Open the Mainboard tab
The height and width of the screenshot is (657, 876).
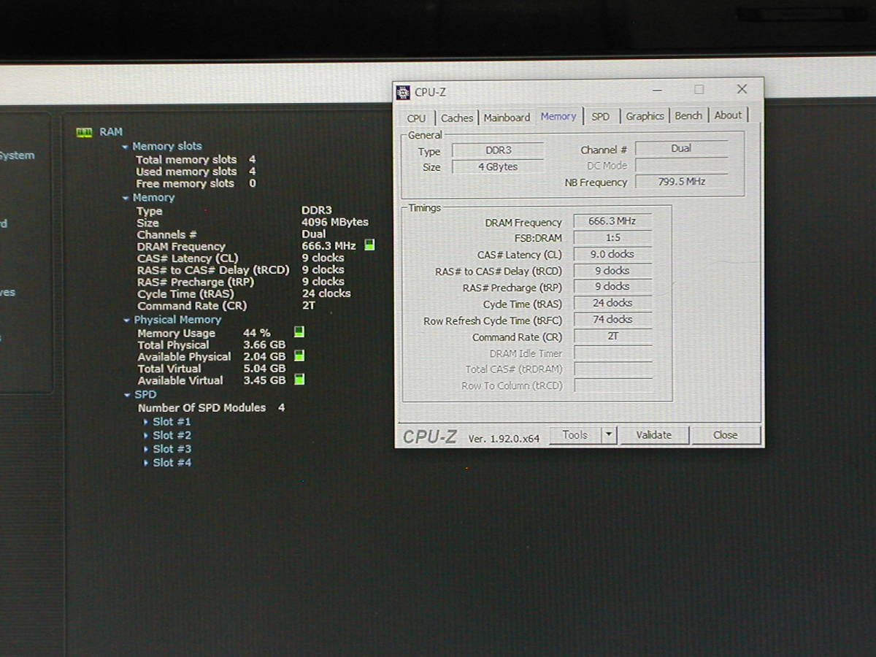[x=507, y=118]
